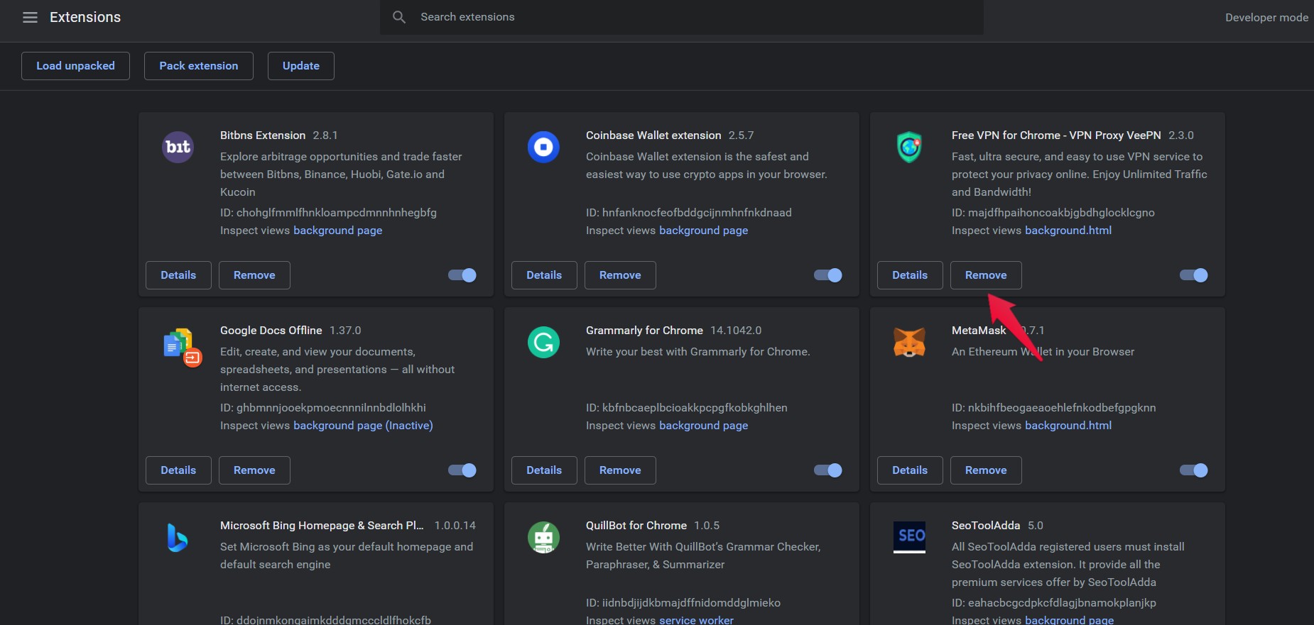This screenshot has width=1314, height=625.
Task: Click the Bitbns extension logo
Action: [178, 147]
